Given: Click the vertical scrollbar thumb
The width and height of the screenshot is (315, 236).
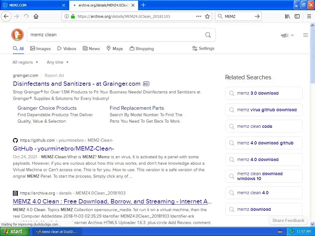Looking at the screenshot, I should (312, 55).
